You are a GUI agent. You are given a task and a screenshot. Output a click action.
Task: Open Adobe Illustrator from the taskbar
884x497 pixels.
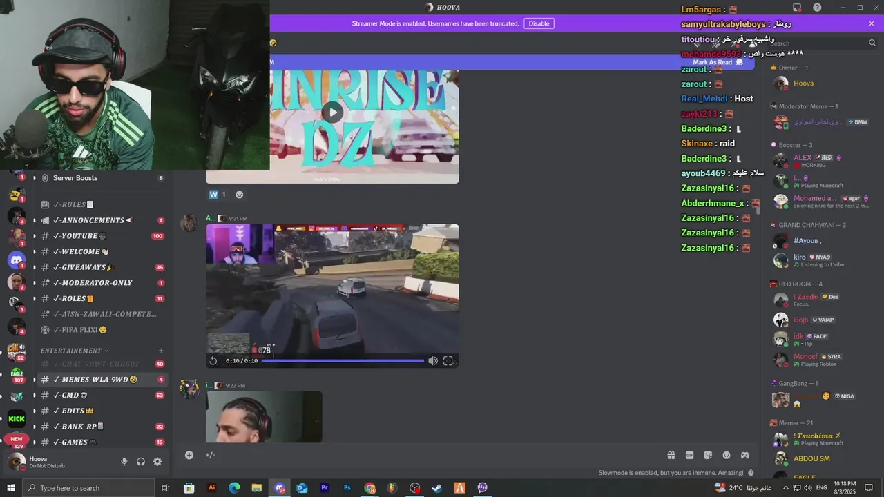tap(211, 488)
